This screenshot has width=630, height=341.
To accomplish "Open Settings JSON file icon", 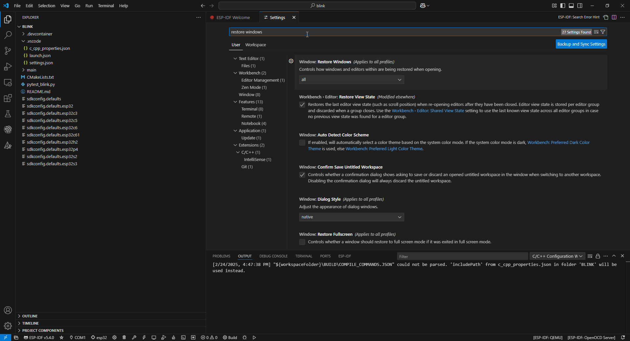I will click(606, 17).
